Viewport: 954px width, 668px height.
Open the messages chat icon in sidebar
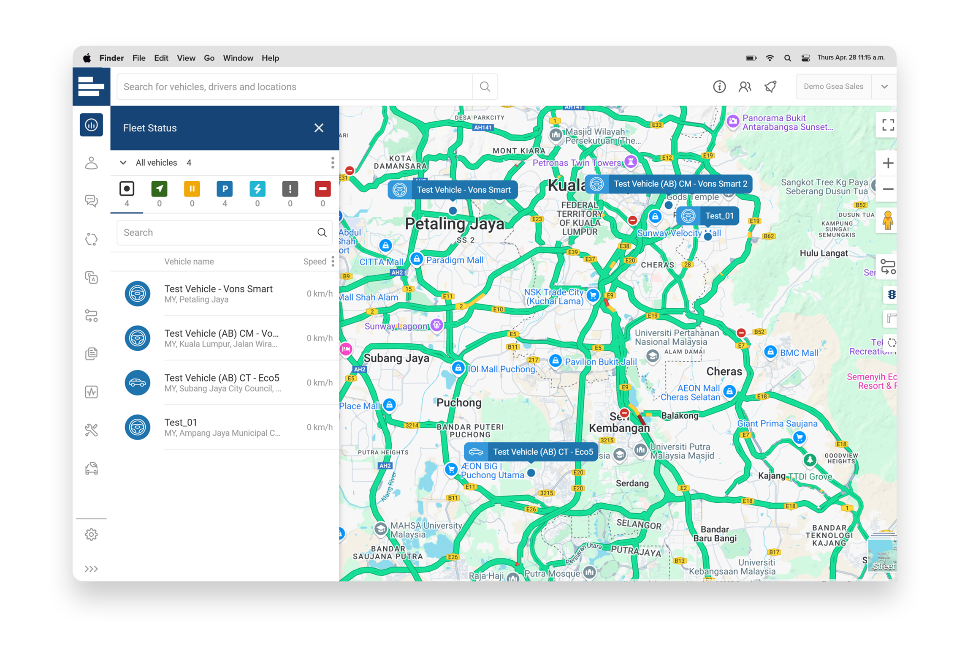coord(91,201)
